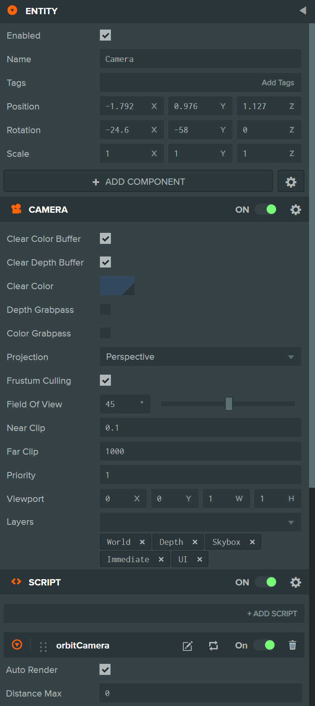315x706 pixels.
Task: Remove the World layer tag
Action: coord(142,542)
